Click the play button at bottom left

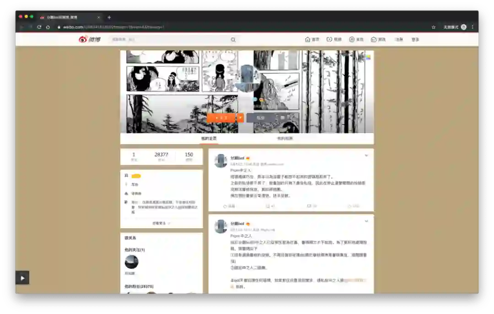point(22,278)
